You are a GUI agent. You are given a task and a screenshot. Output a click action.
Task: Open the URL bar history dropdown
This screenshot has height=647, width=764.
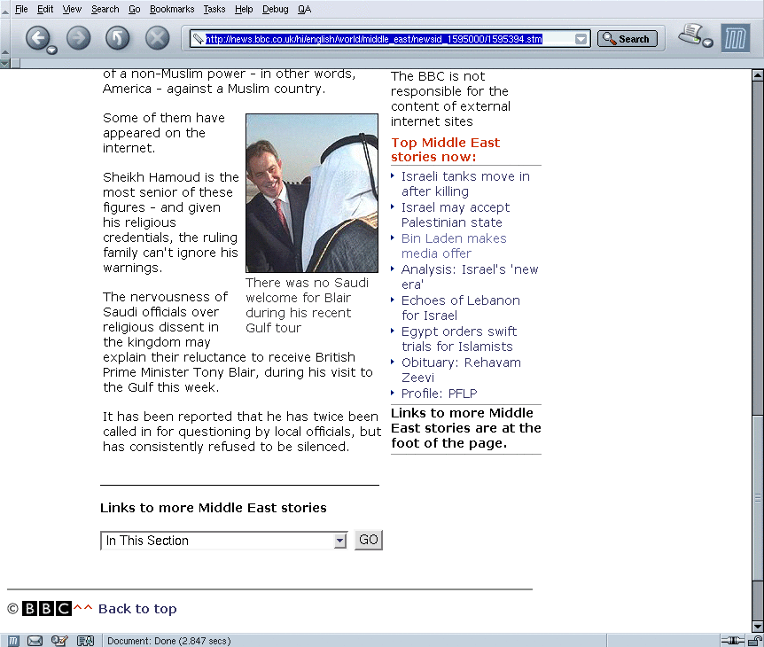tap(581, 39)
